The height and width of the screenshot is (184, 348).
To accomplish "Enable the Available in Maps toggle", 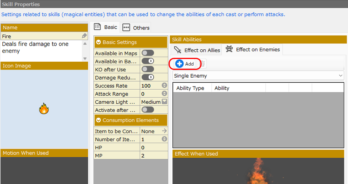I will point(148,53).
